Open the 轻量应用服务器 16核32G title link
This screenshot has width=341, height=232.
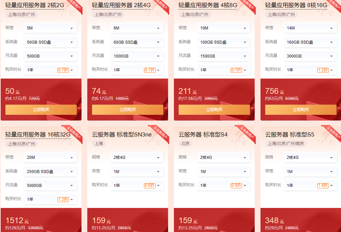tap(38, 135)
